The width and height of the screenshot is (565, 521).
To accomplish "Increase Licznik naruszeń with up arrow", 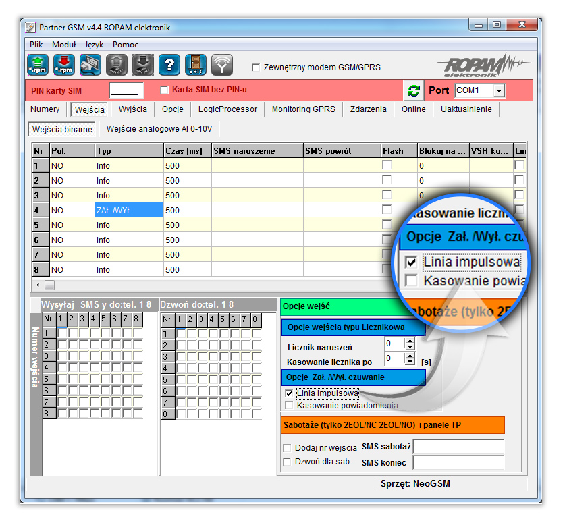I will click(x=409, y=341).
